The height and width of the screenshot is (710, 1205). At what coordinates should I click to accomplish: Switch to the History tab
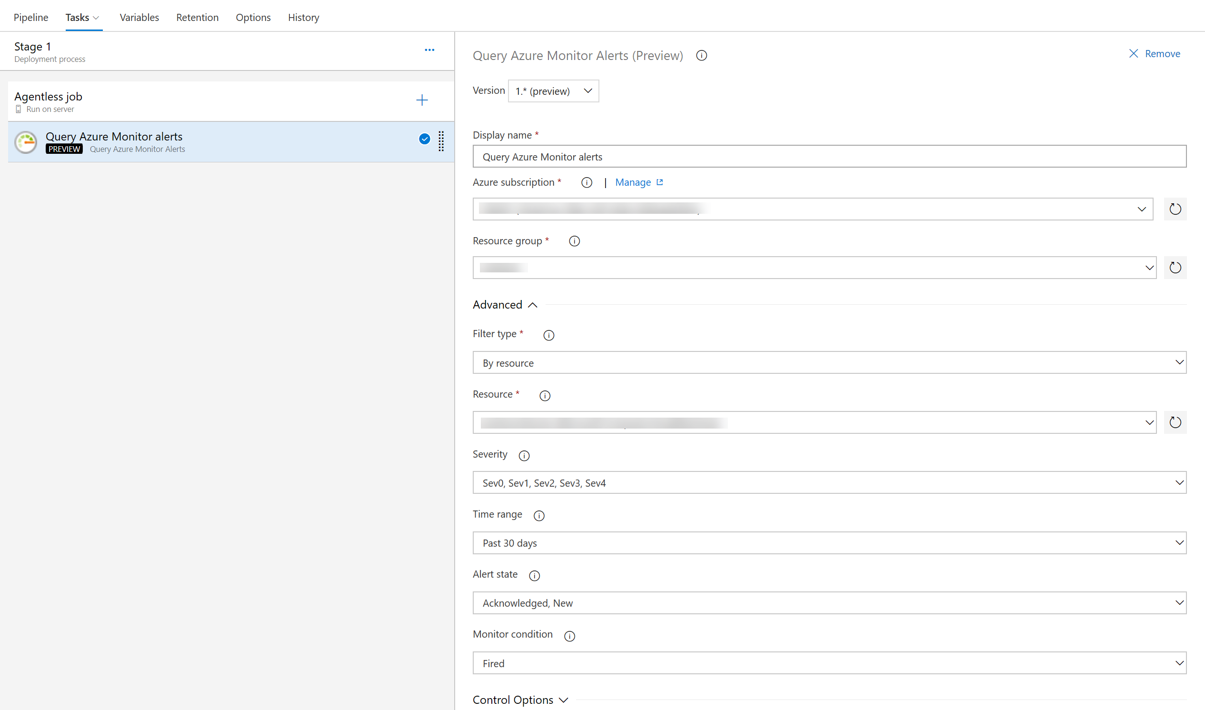(303, 17)
